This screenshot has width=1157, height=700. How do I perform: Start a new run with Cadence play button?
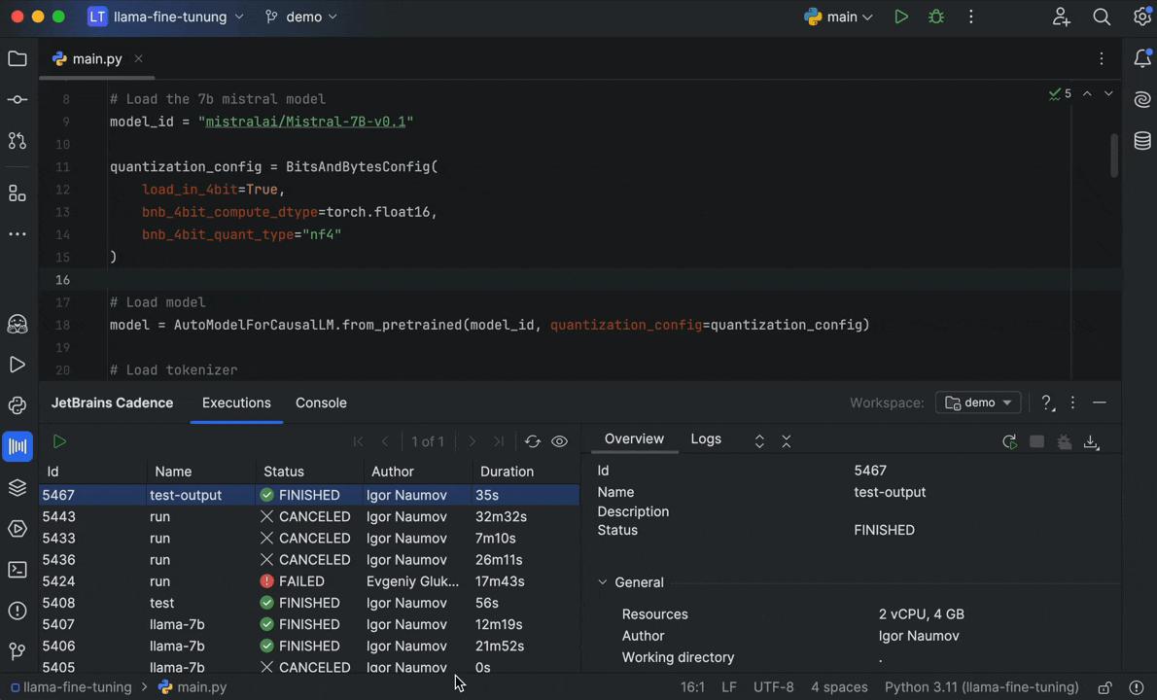[59, 442]
